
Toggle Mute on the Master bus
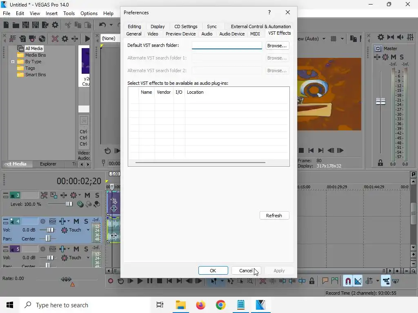point(393,57)
